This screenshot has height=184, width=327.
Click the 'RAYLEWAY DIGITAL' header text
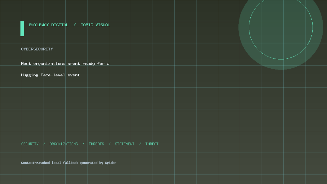point(49,25)
